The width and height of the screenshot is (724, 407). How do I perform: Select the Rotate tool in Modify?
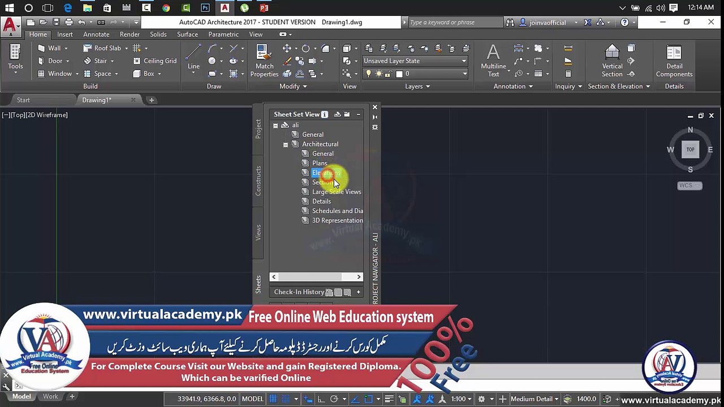(305, 49)
